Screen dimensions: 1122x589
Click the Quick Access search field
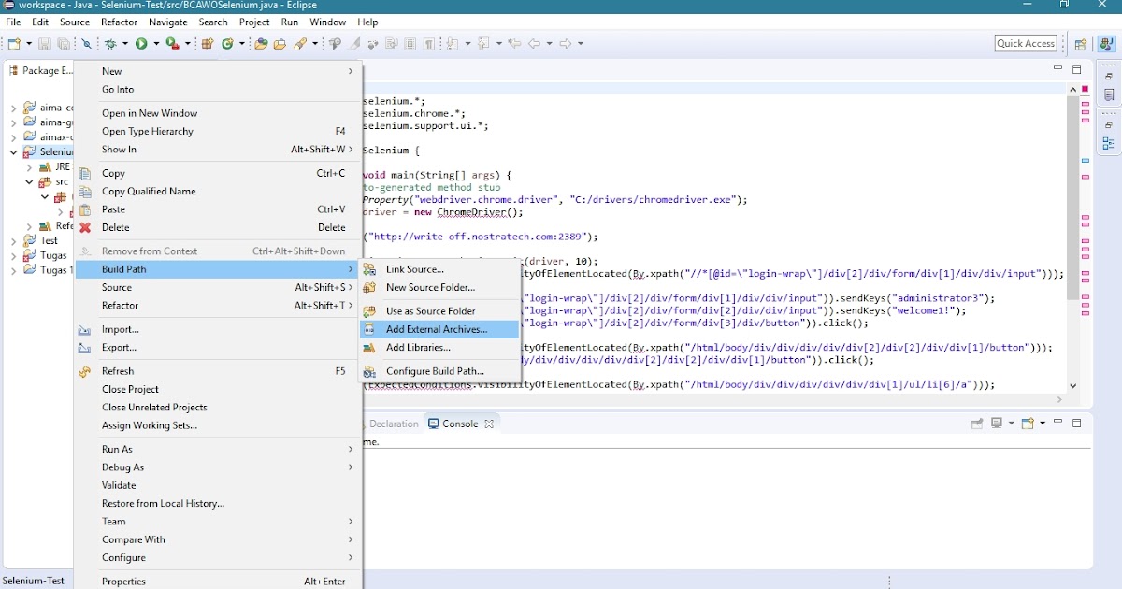point(1026,44)
